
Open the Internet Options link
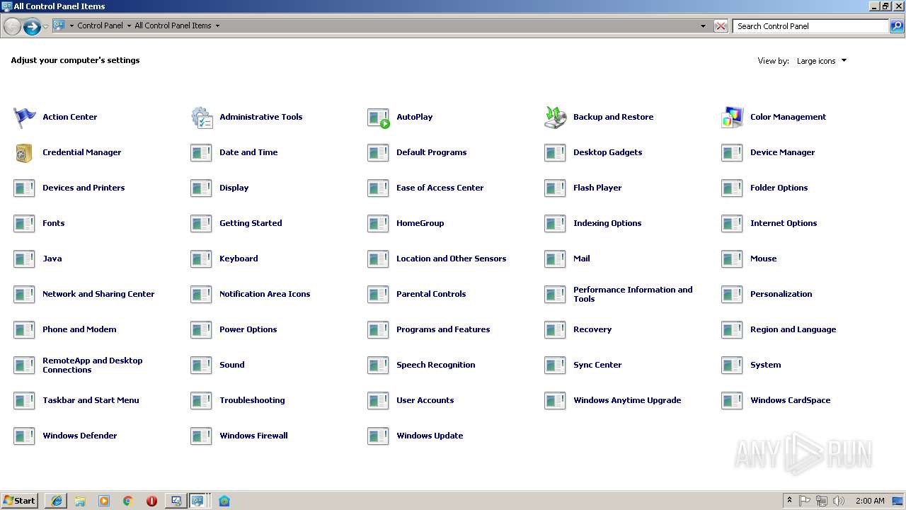pos(784,223)
